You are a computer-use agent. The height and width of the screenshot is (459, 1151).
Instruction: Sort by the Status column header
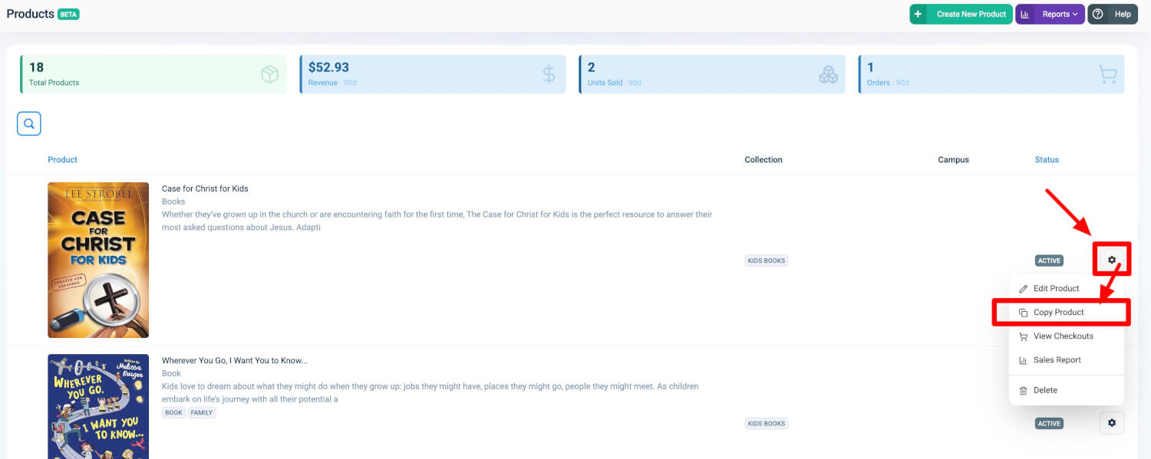click(x=1047, y=159)
